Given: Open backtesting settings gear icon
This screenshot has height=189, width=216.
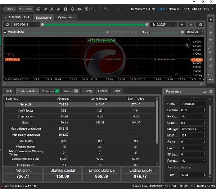Looking at the screenshot, I should [x=7, y=24].
